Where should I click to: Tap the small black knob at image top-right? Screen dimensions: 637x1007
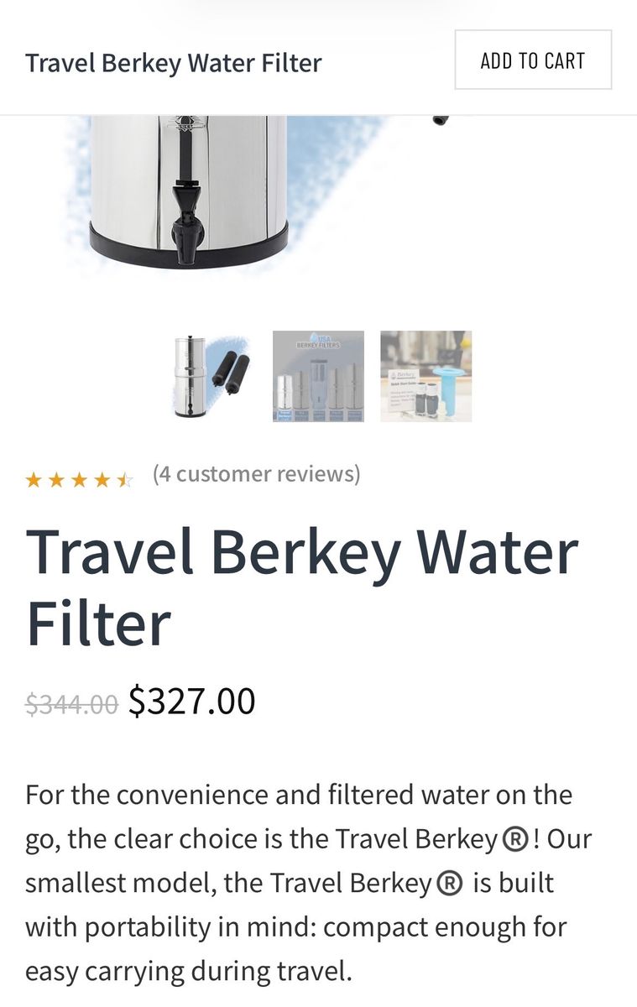pyautogui.click(x=441, y=120)
